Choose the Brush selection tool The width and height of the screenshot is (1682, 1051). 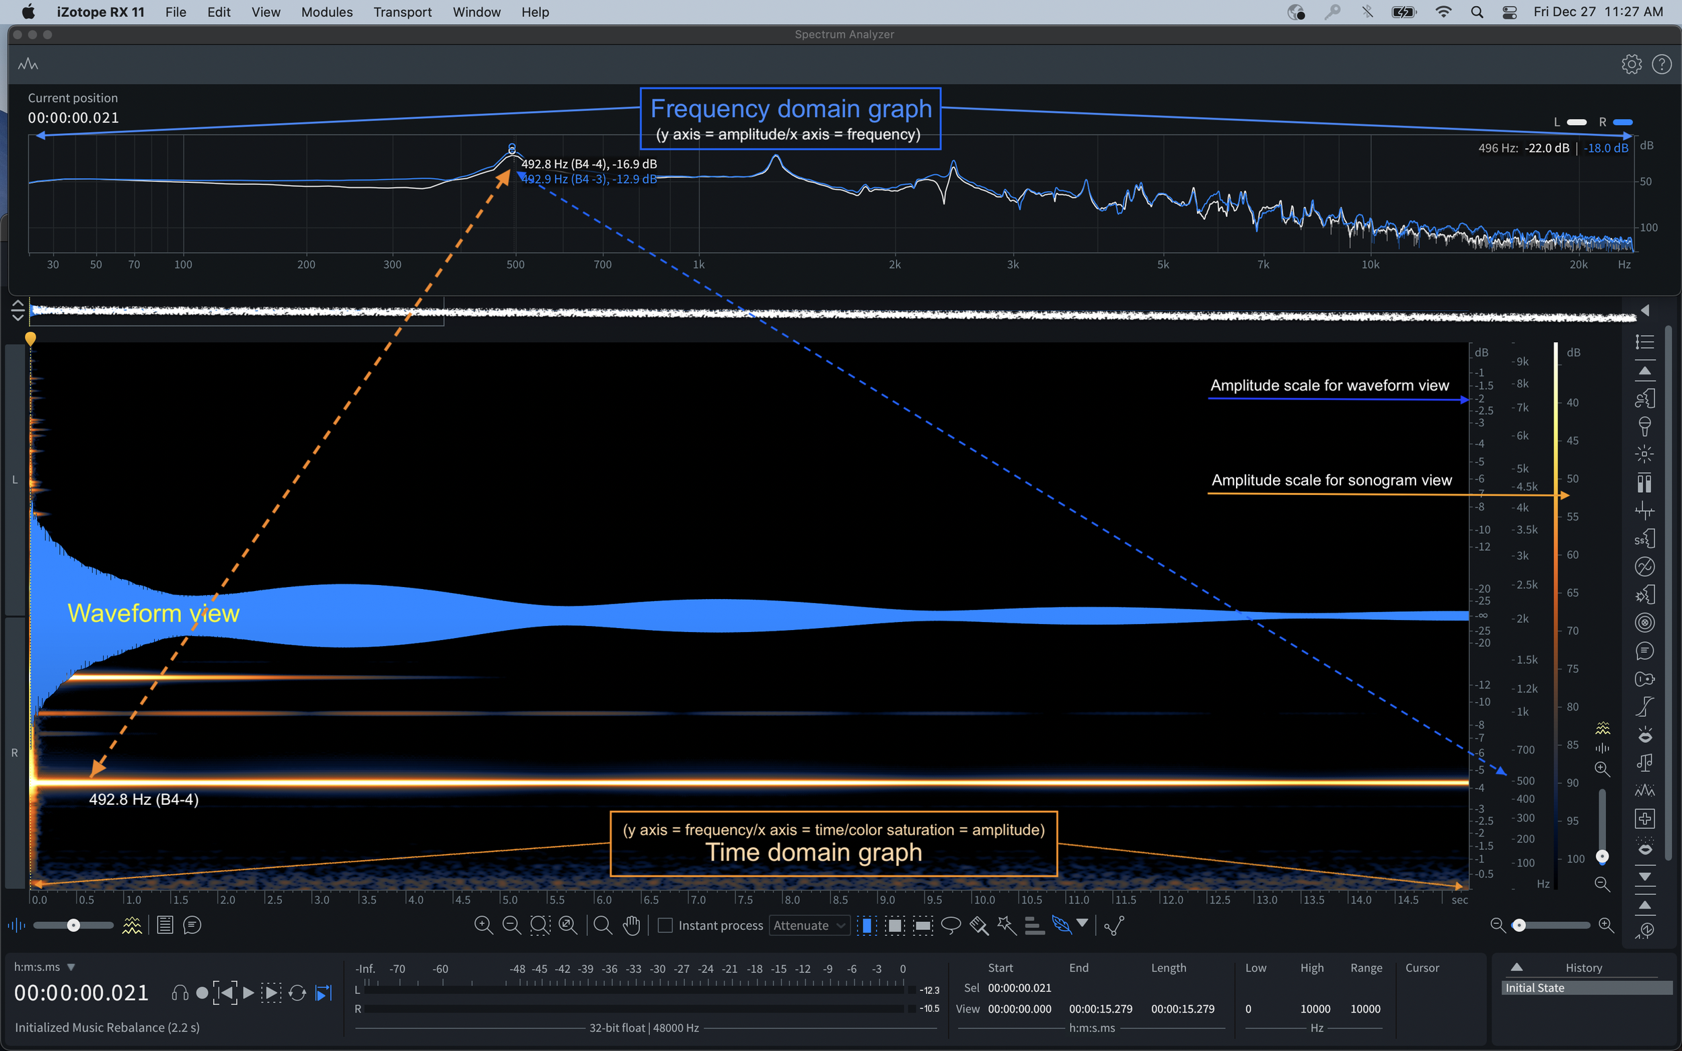978,925
